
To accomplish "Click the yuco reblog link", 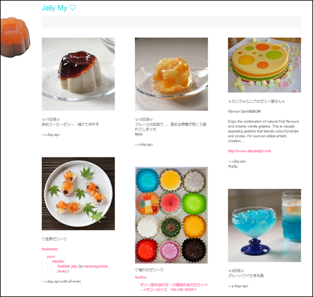I will [x=51, y=257].
